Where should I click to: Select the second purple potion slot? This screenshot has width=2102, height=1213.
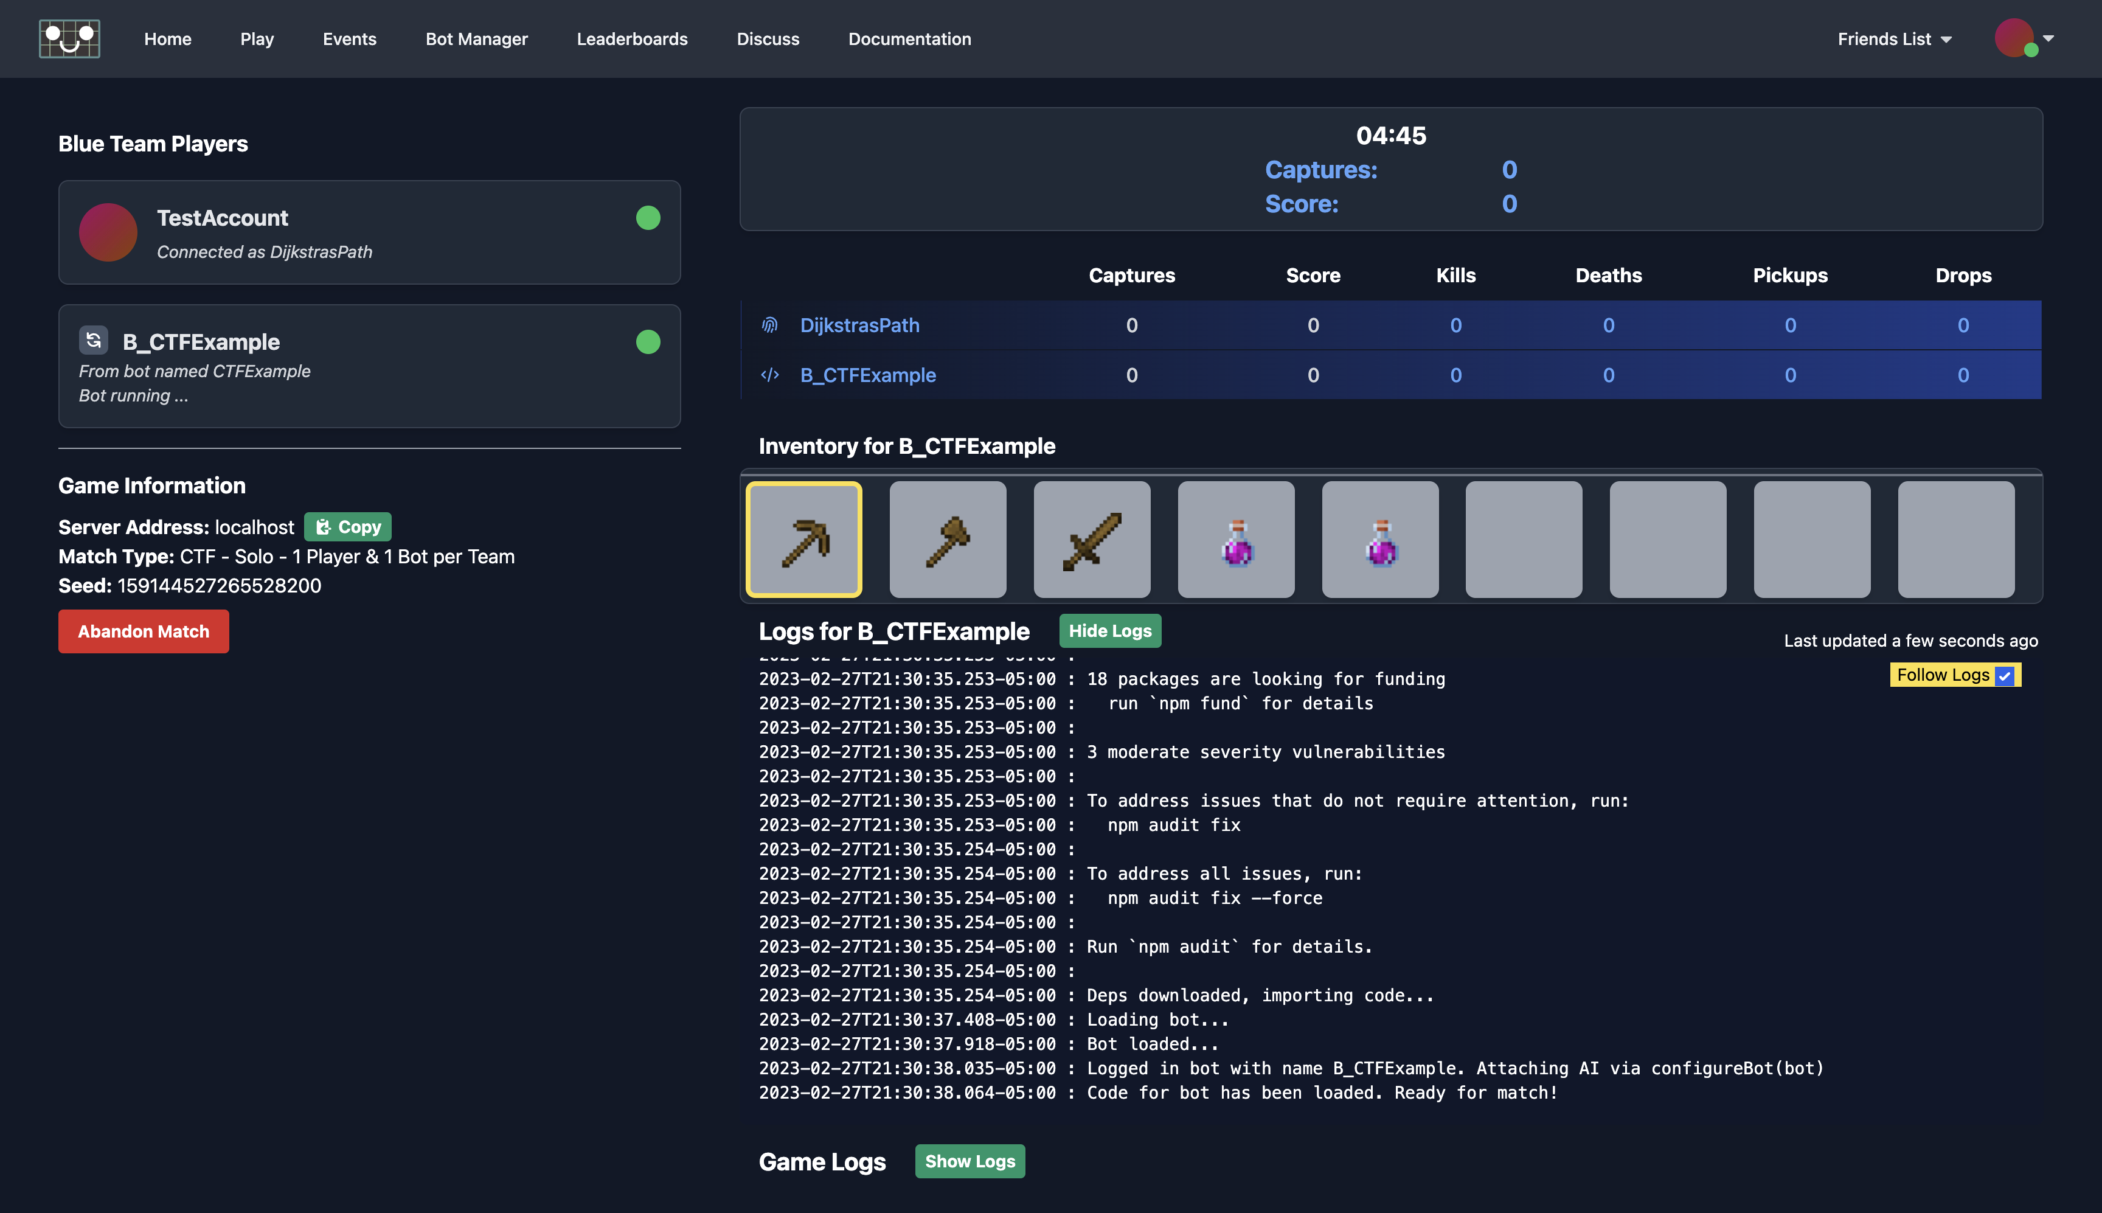[1380, 539]
